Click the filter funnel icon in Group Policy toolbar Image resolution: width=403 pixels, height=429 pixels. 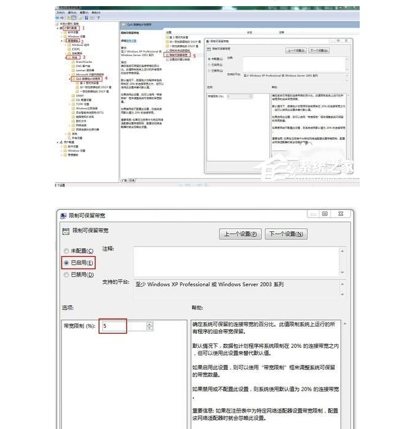(x=98, y=18)
